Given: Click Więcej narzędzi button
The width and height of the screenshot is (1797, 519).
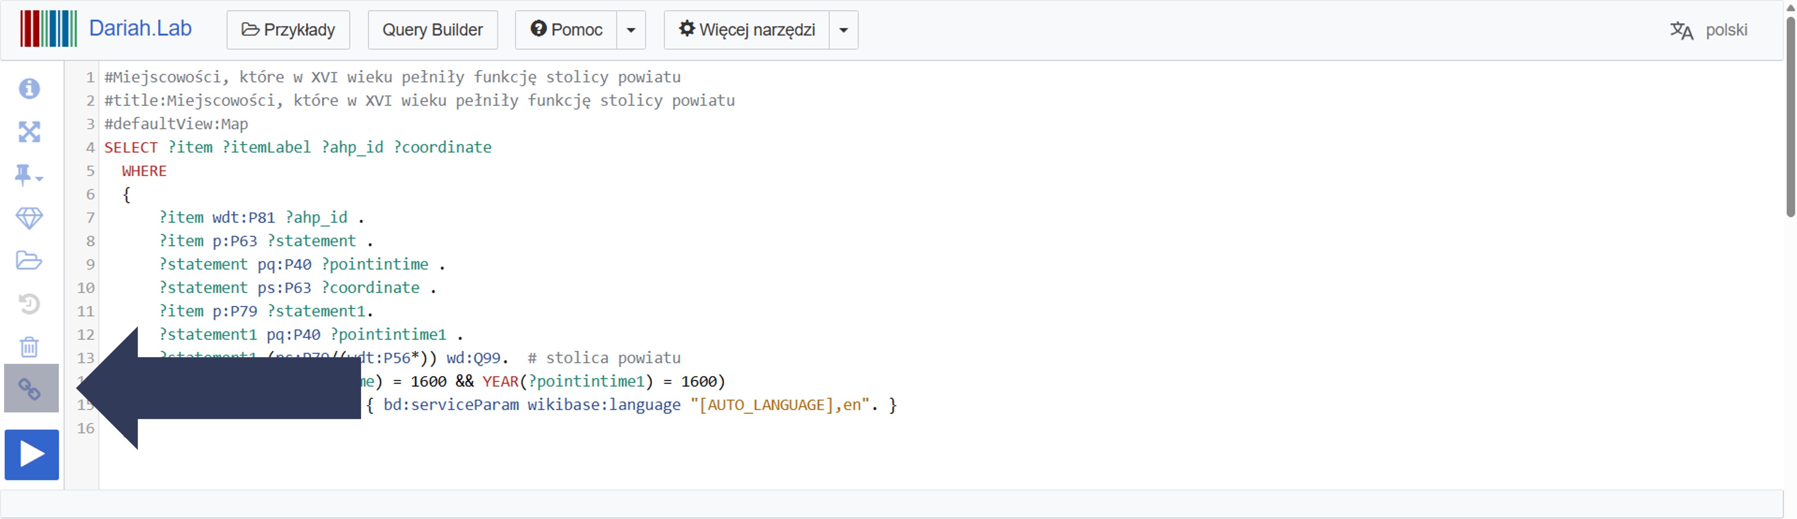Looking at the screenshot, I should (x=747, y=30).
